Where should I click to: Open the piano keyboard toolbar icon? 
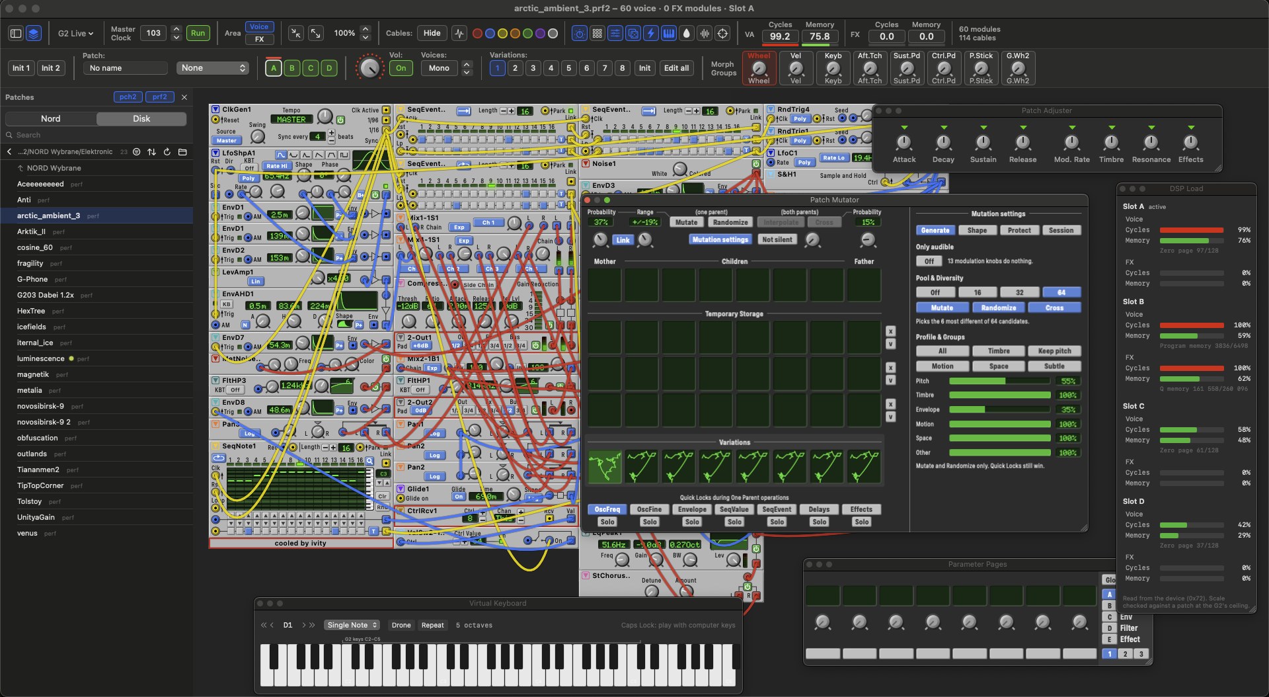[669, 33]
